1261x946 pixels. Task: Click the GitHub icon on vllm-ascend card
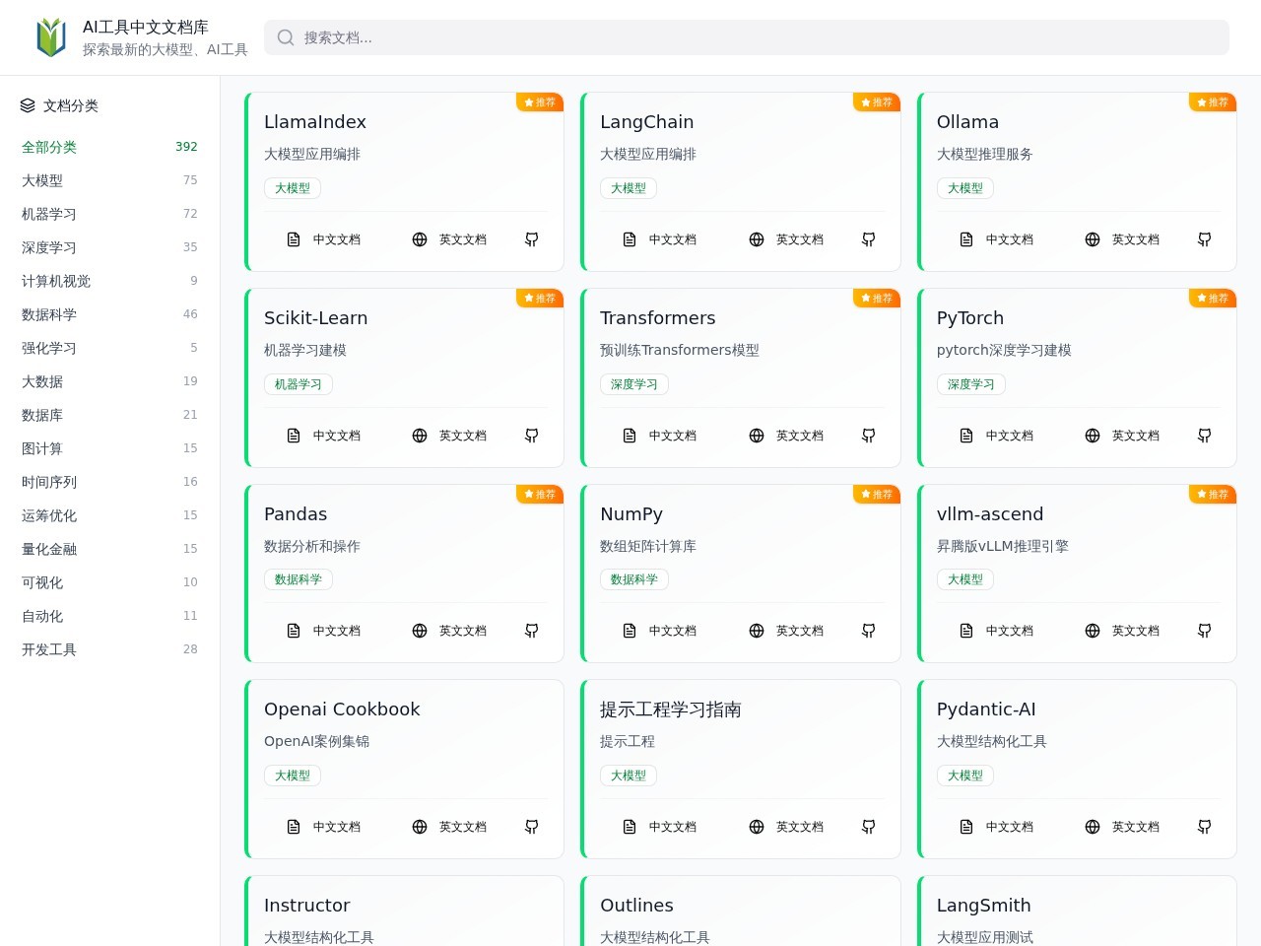pos(1204,631)
